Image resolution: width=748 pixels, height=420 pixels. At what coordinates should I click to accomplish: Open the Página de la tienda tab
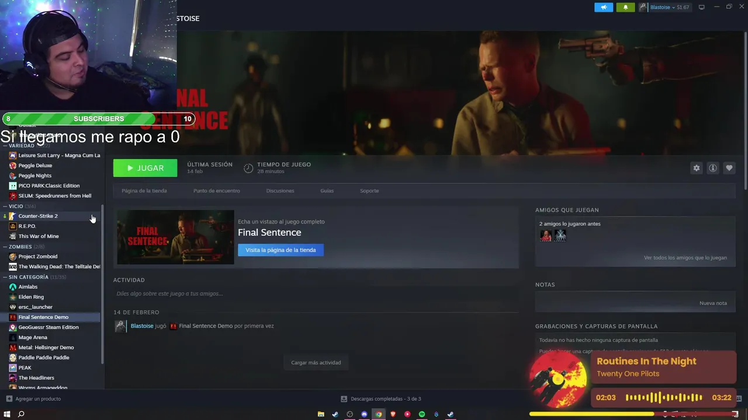tap(144, 191)
